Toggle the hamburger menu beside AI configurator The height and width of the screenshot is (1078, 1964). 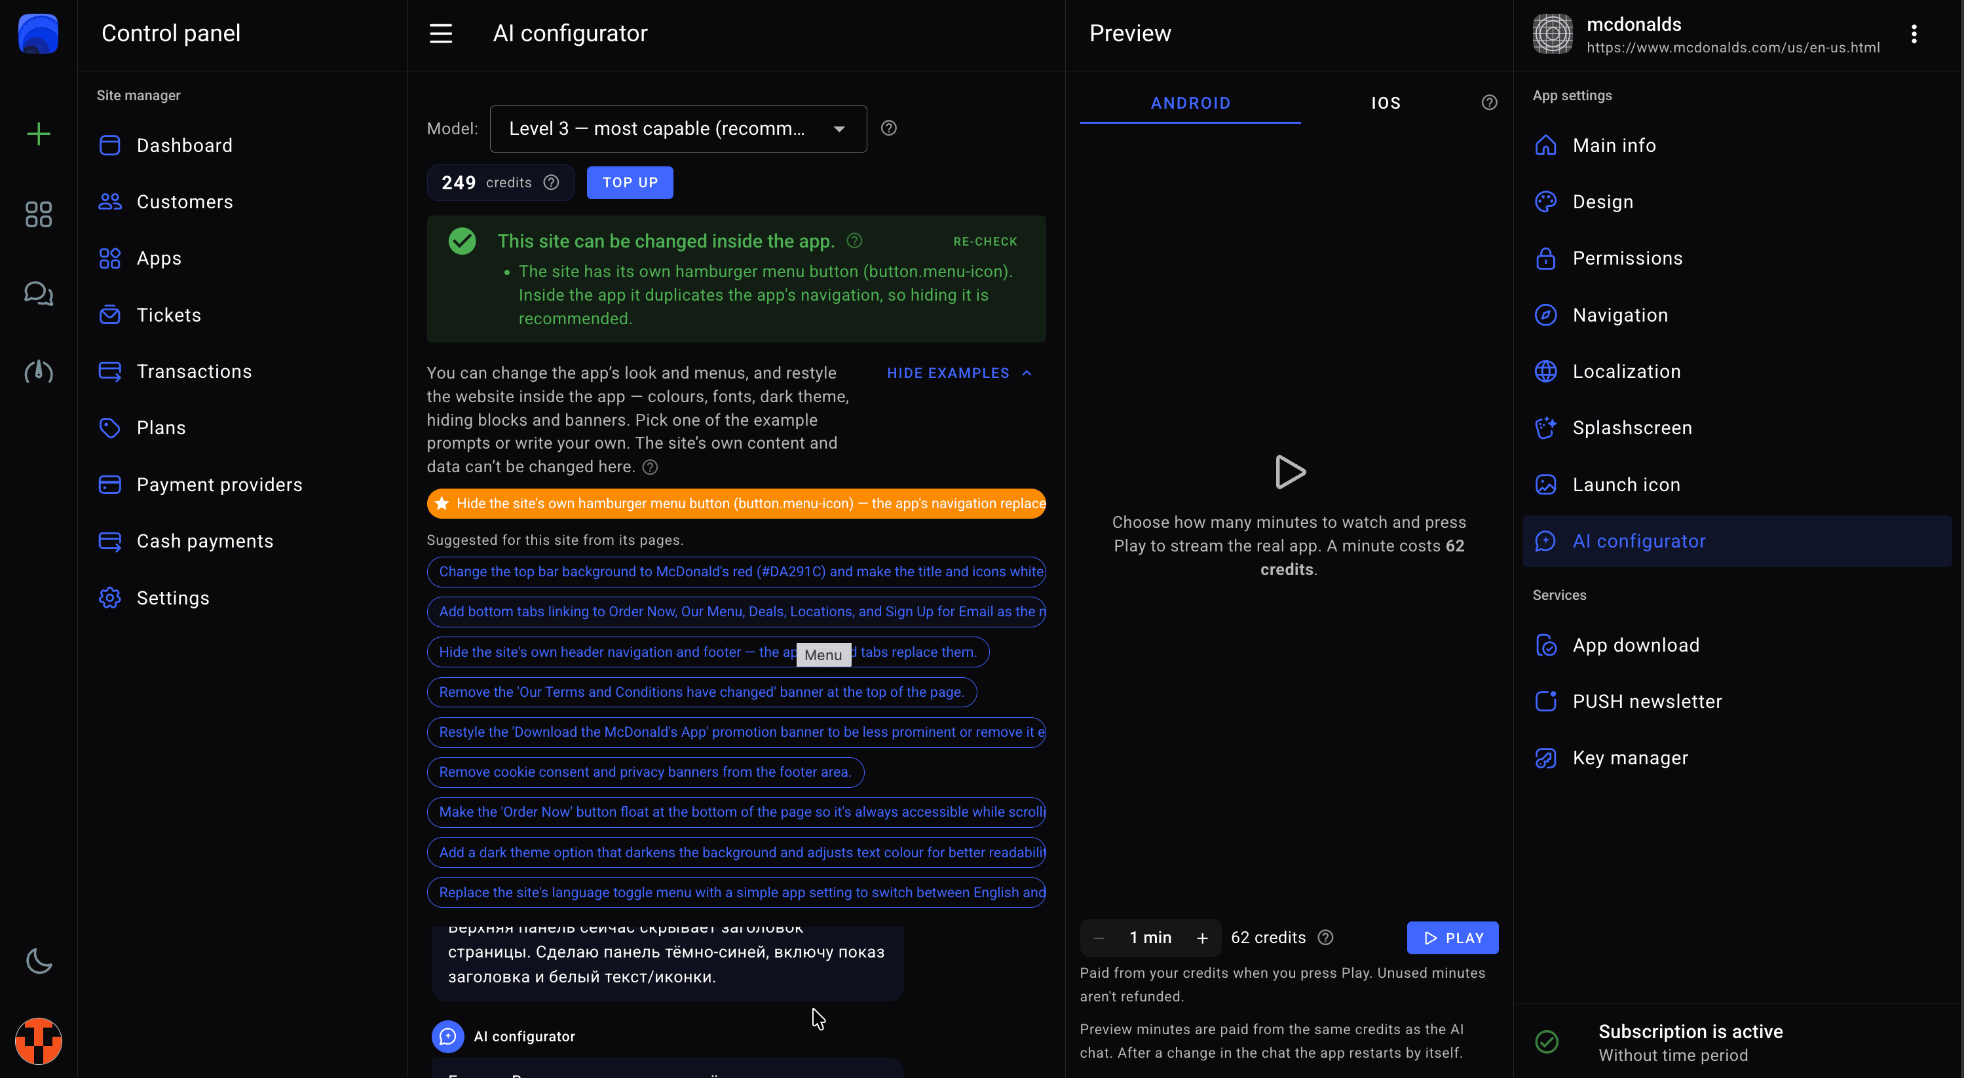pos(441,33)
